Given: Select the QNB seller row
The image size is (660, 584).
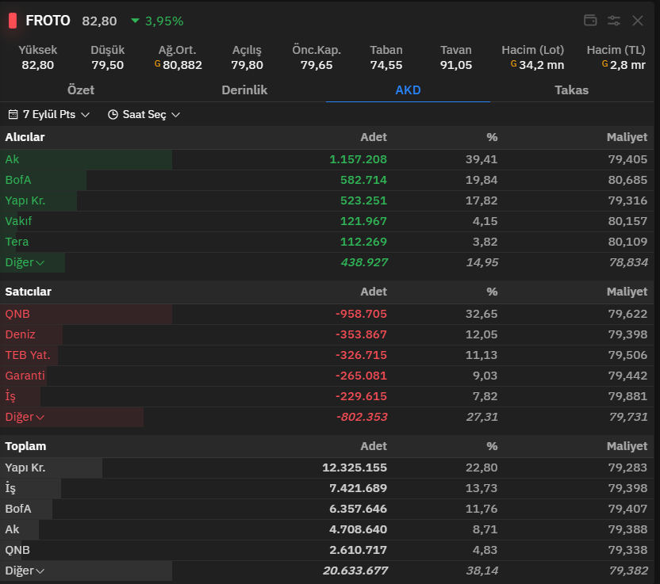Looking at the screenshot, I should point(327,315).
